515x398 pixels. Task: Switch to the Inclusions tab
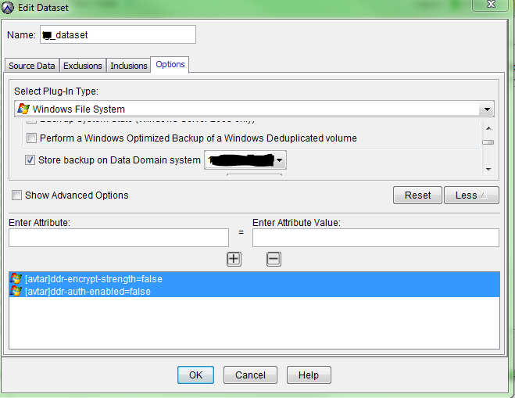128,66
